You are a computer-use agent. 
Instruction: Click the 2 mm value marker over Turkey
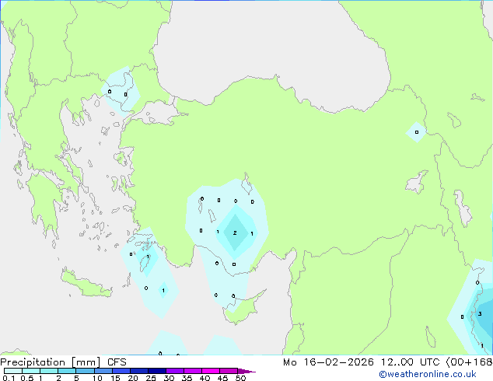(x=235, y=232)
